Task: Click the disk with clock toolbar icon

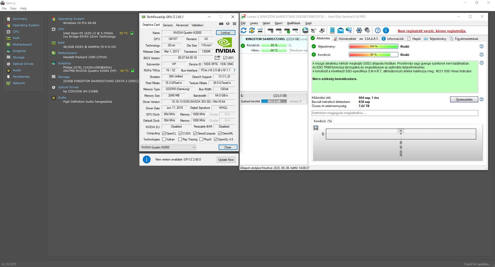Action: 279,31
